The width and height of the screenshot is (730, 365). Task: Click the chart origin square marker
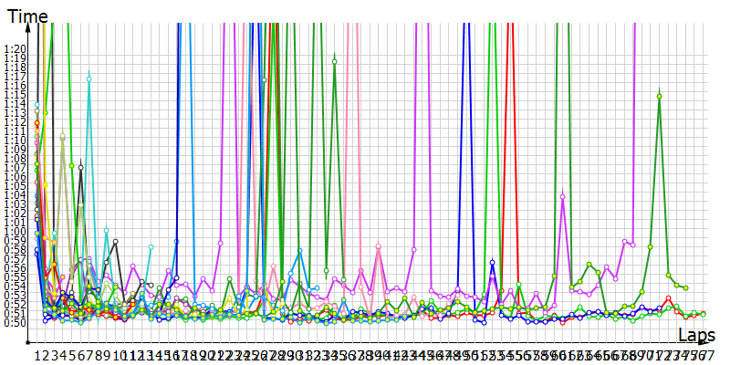coord(29,340)
